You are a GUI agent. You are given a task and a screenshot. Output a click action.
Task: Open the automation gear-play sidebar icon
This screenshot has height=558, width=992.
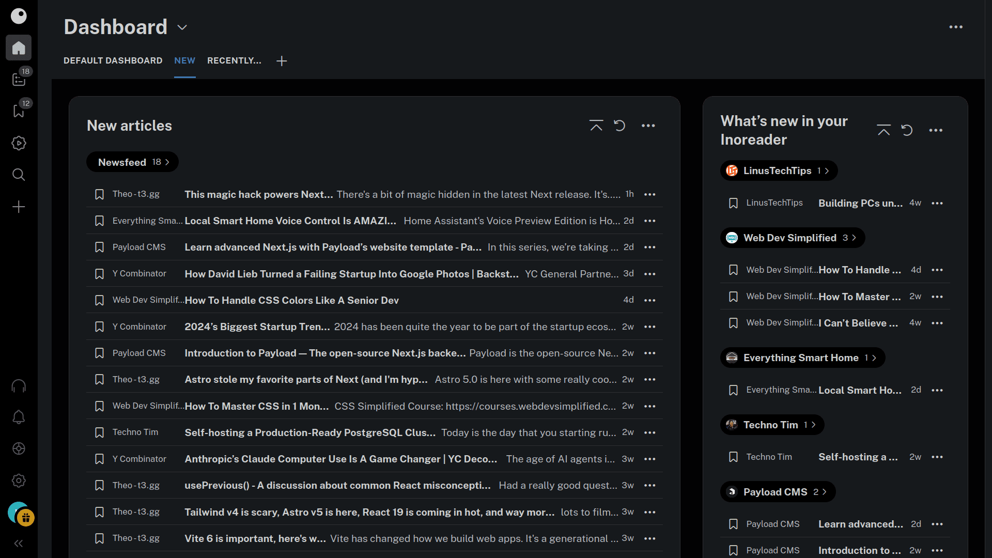pos(19,143)
